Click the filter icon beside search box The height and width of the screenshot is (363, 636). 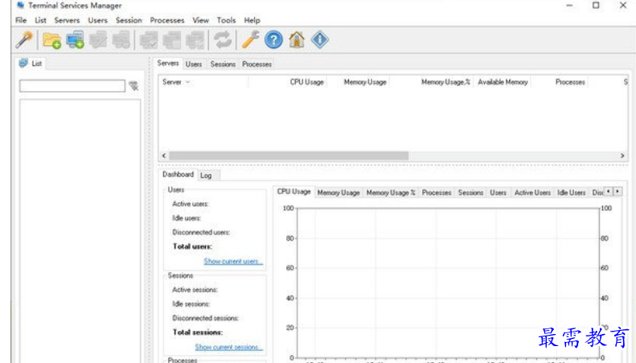tap(133, 85)
